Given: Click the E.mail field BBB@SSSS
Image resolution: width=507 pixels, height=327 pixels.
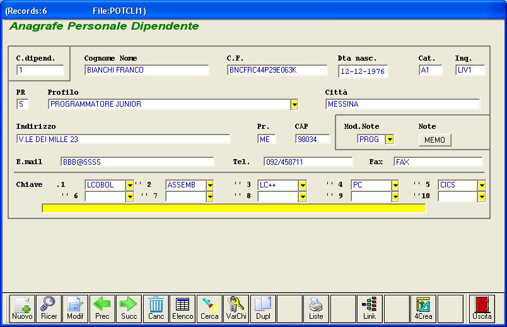Looking at the screenshot, I should tap(137, 162).
